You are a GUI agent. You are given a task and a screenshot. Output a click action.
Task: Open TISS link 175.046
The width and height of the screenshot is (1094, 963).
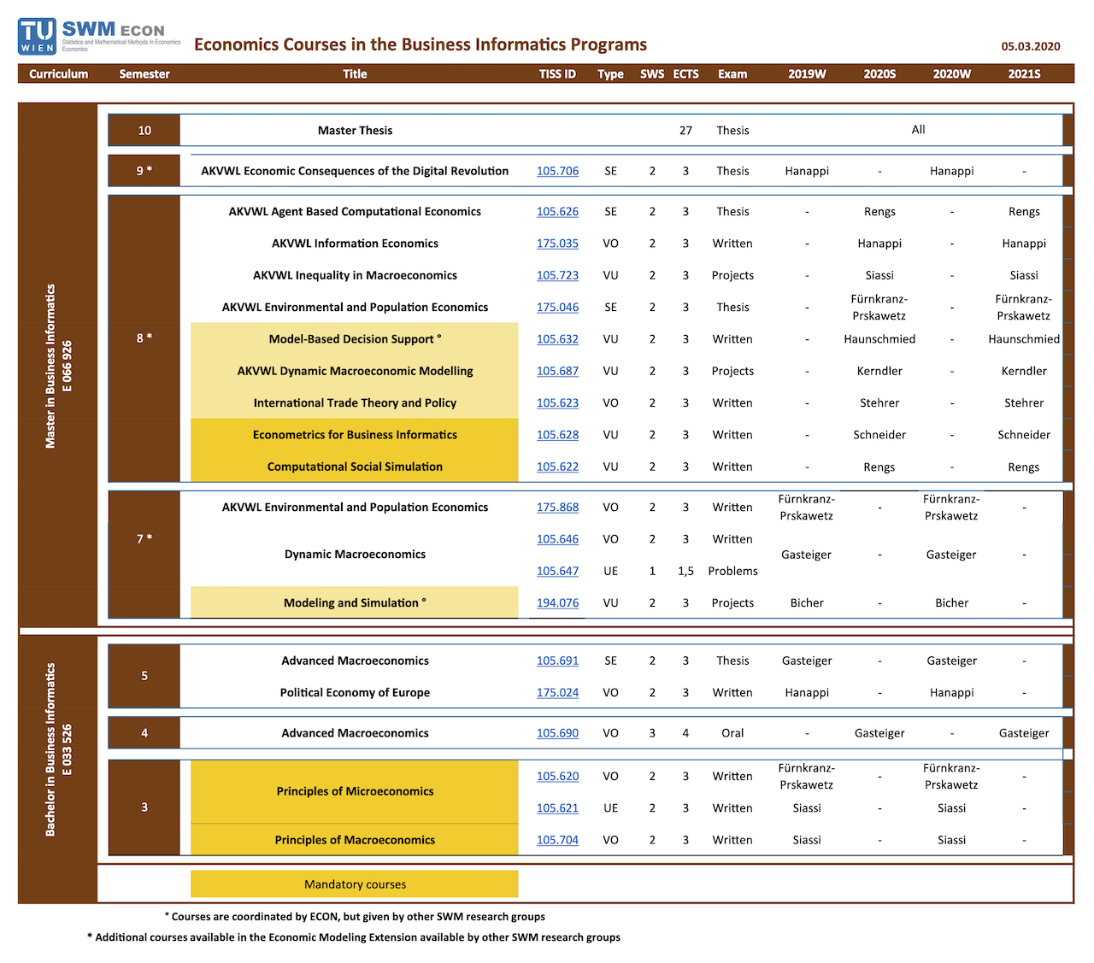point(557,307)
